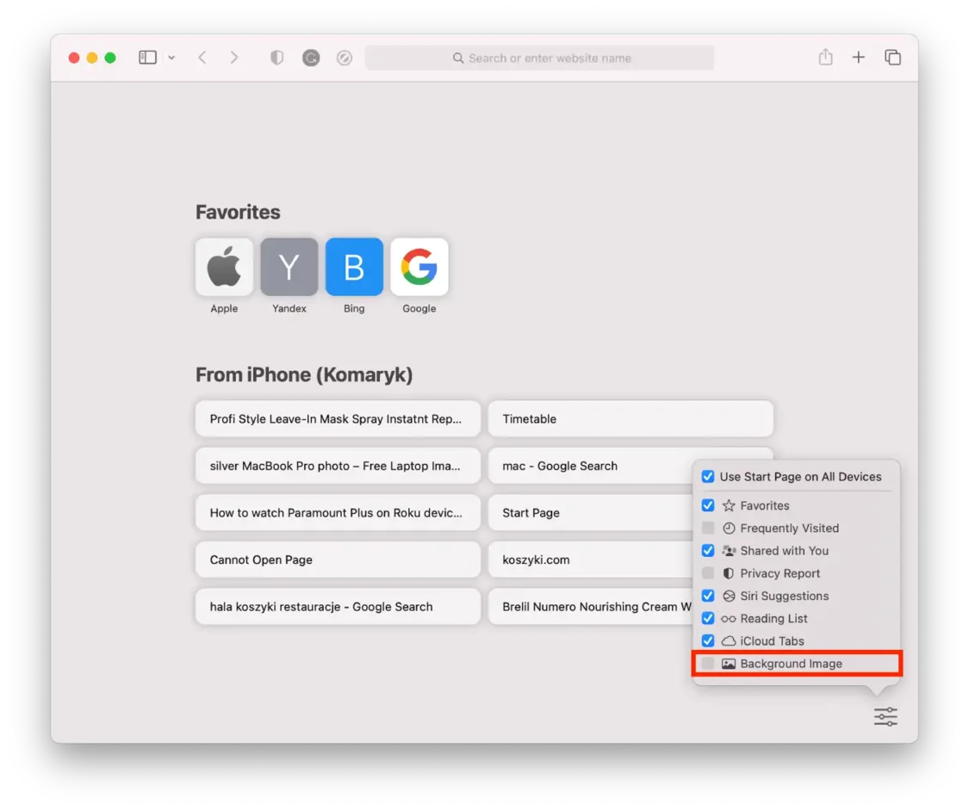
Task: Click the search or enter website field
Action: 539,58
